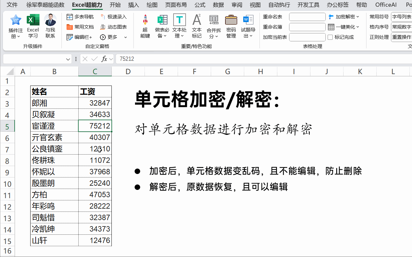Click the formula bar three-dot handle
This screenshot has width=412, height=257.
coord(76,59)
